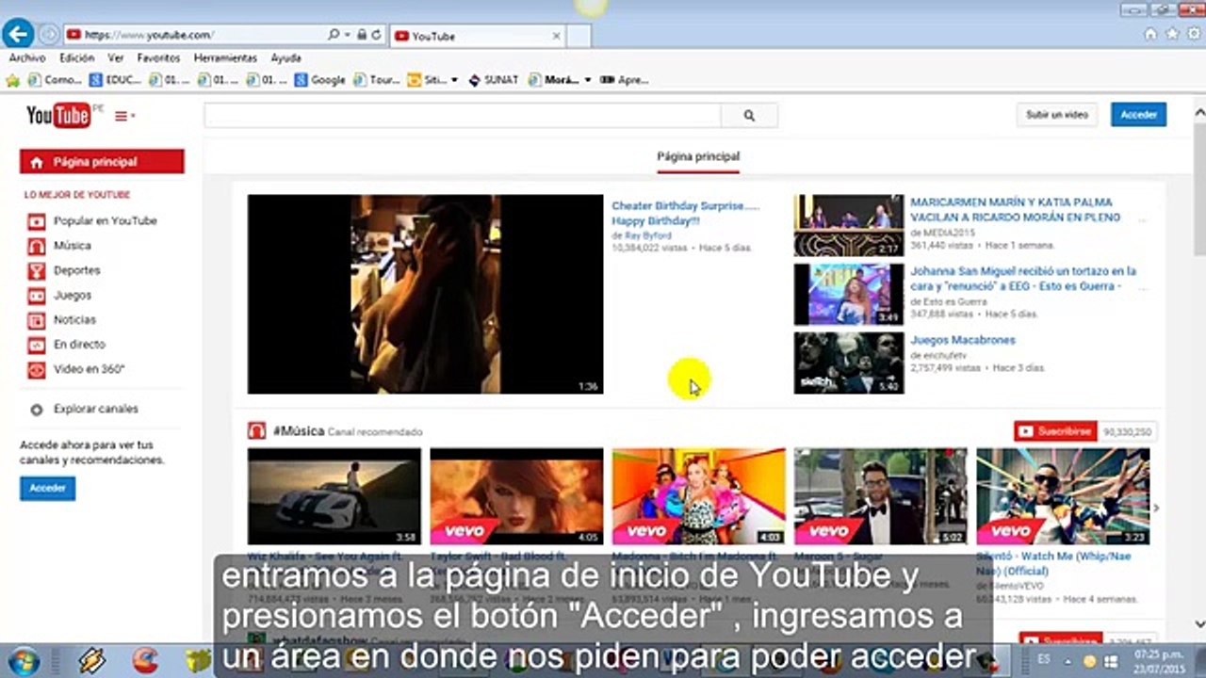The height and width of the screenshot is (678, 1206).
Task: Click into the YouTube search field
Action: pos(463,115)
